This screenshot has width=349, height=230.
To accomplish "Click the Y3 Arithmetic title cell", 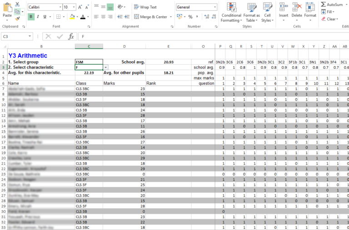I will pyautogui.click(x=41, y=55).
